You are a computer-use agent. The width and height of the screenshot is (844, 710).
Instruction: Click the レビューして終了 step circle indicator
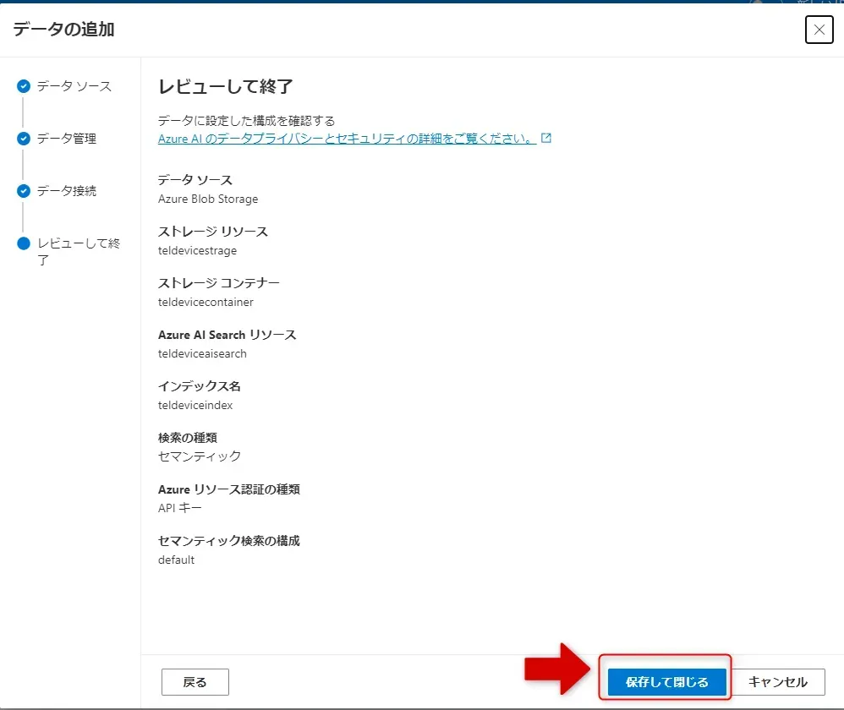(x=24, y=244)
